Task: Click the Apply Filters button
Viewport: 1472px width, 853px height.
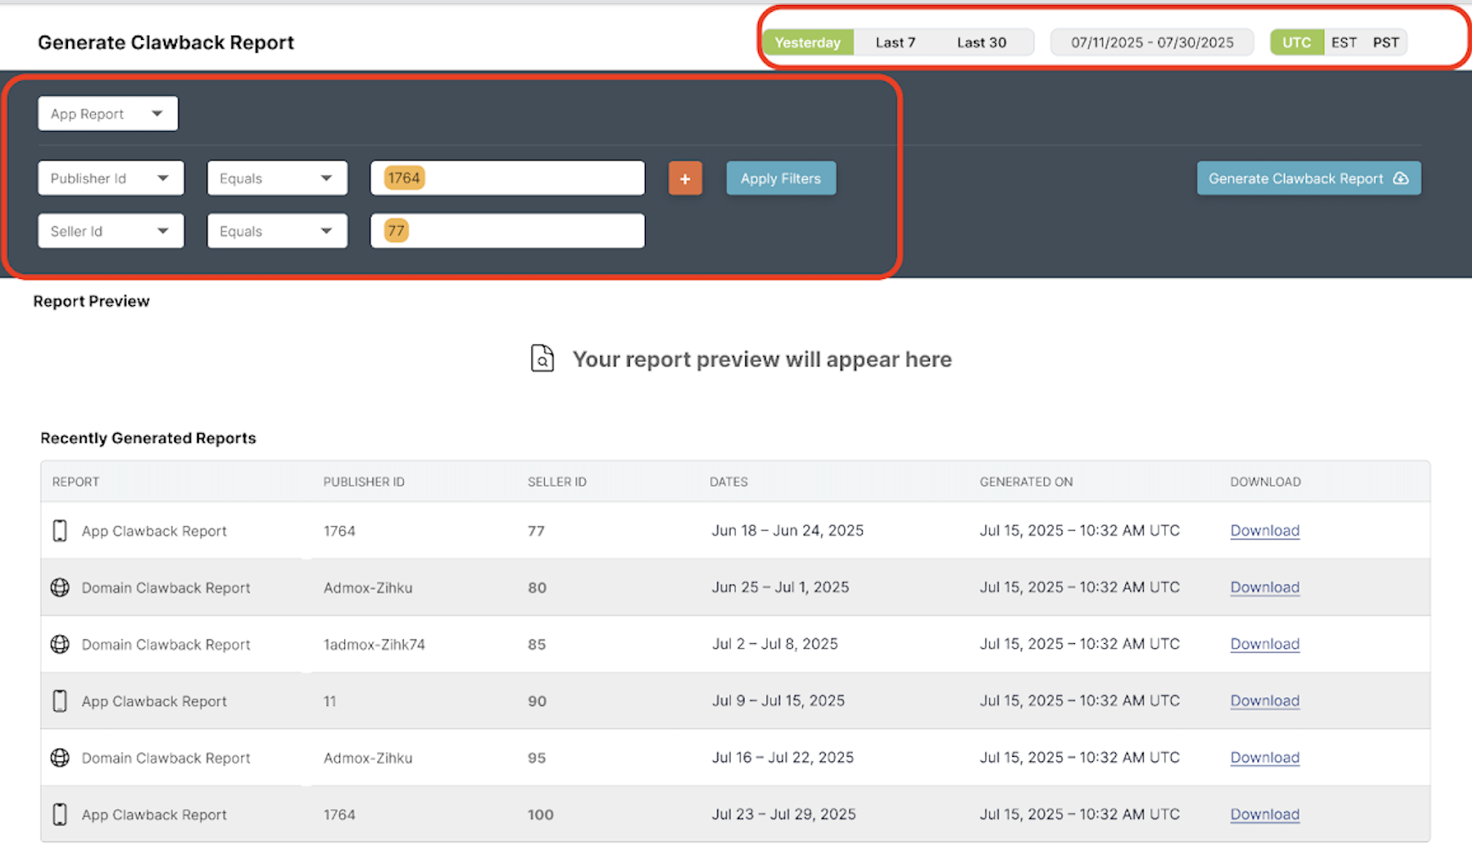Action: (781, 178)
